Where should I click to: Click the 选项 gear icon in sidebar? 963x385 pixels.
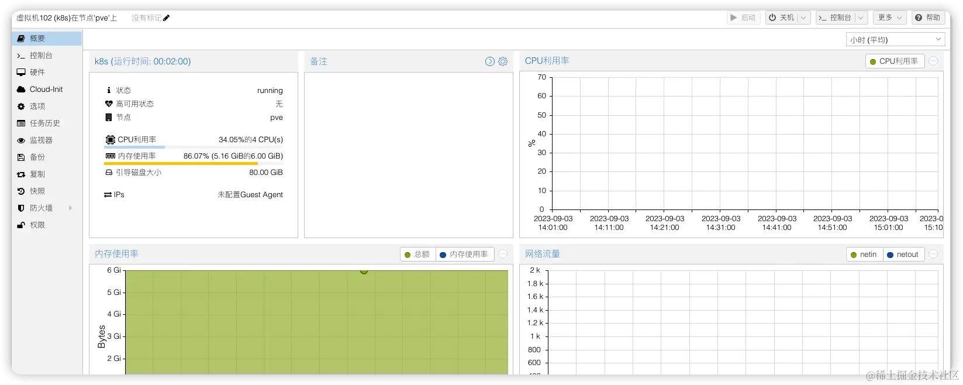(21, 106)
